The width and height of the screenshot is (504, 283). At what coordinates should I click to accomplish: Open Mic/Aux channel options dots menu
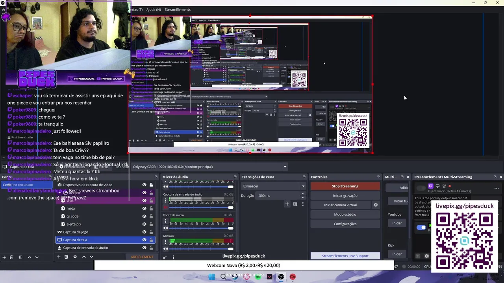coord(166,241)
